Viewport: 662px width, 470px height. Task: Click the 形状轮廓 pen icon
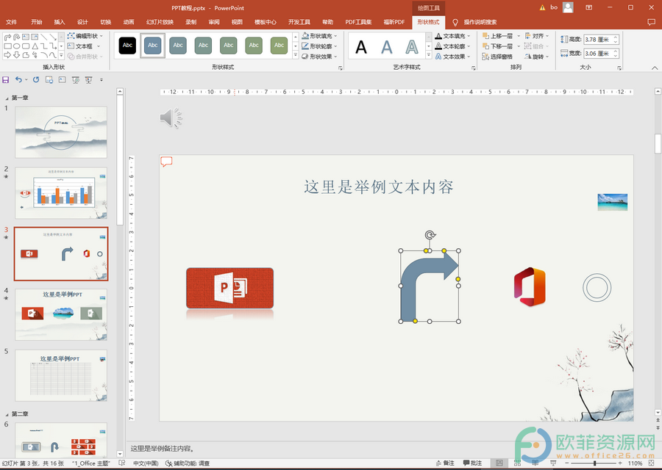(305, 46)
